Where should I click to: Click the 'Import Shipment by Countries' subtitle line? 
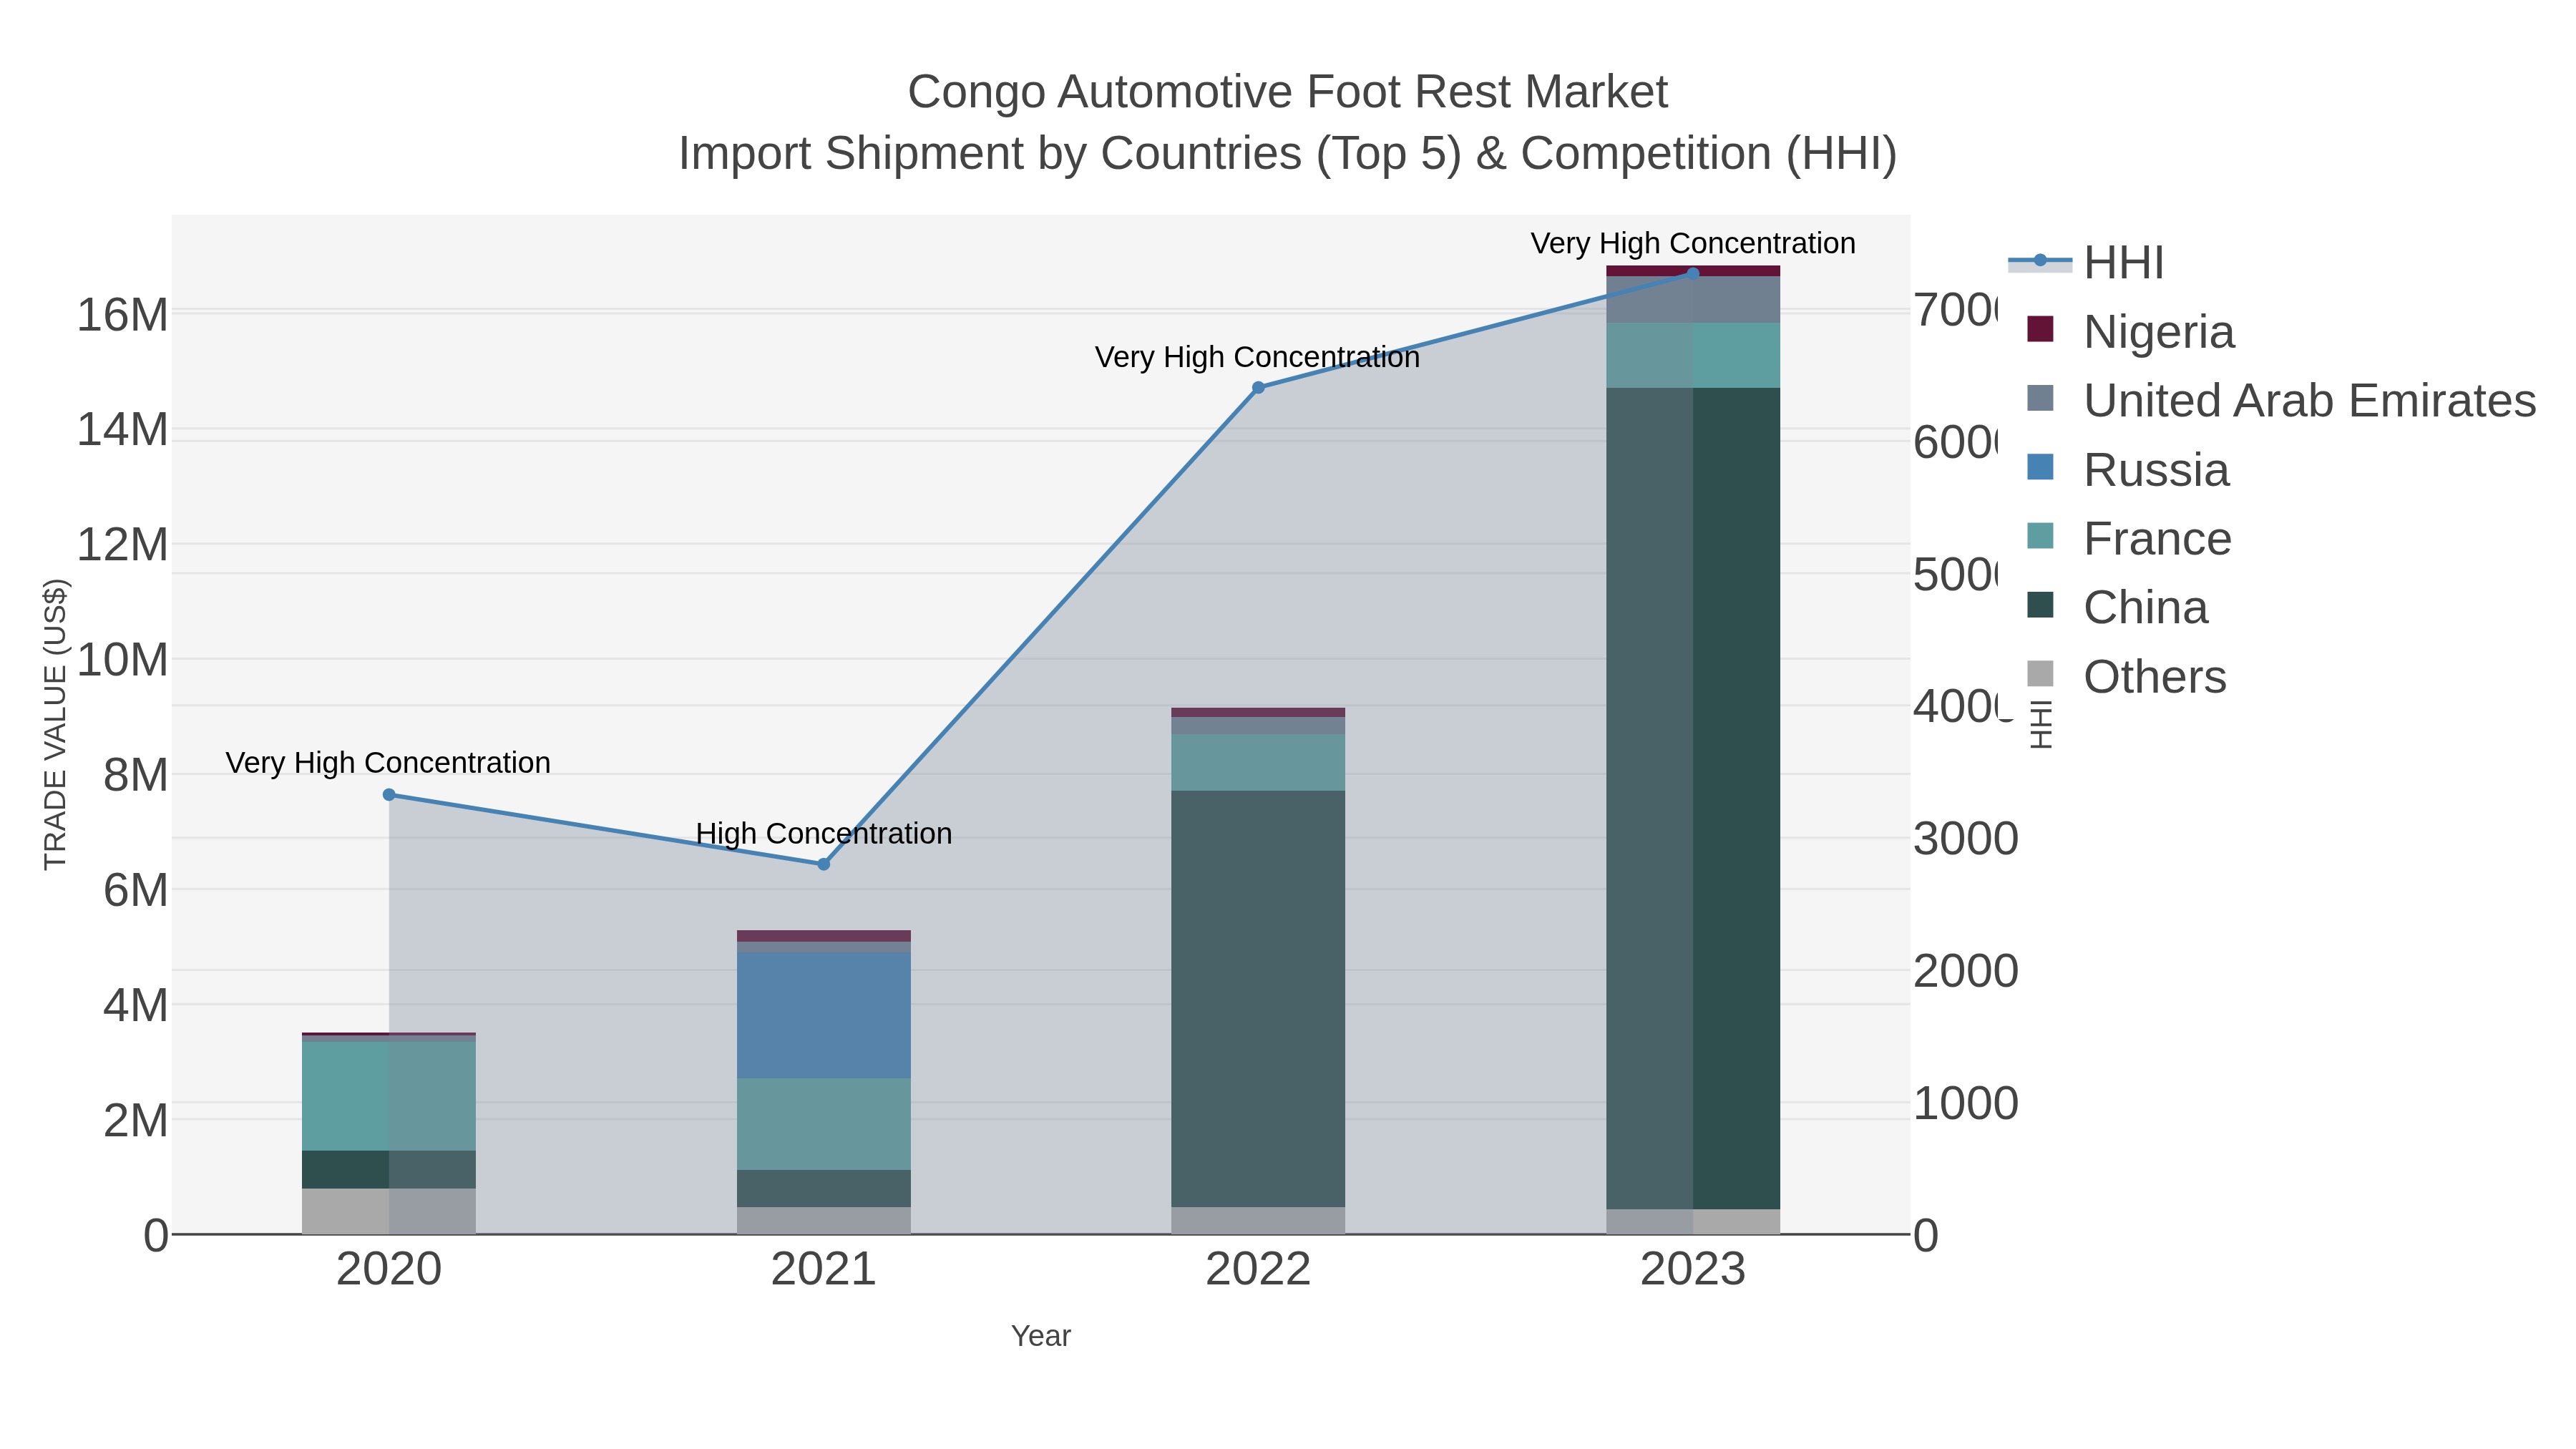pyautogui.click(x=1288, y=154)
